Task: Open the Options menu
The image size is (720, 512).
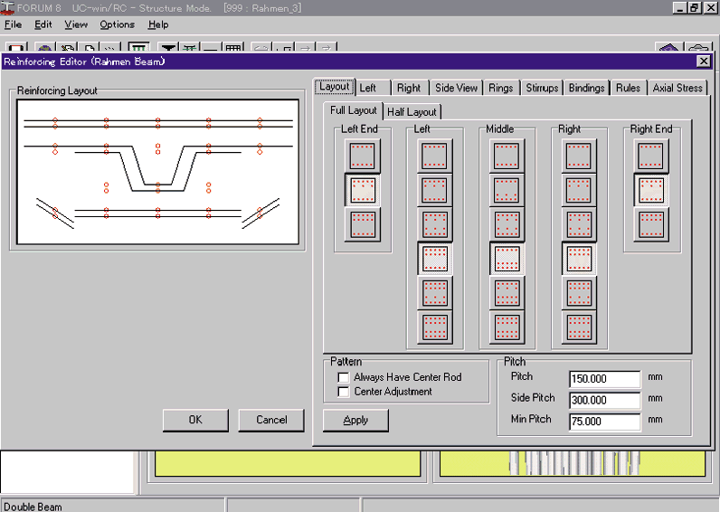Action: 117,24
